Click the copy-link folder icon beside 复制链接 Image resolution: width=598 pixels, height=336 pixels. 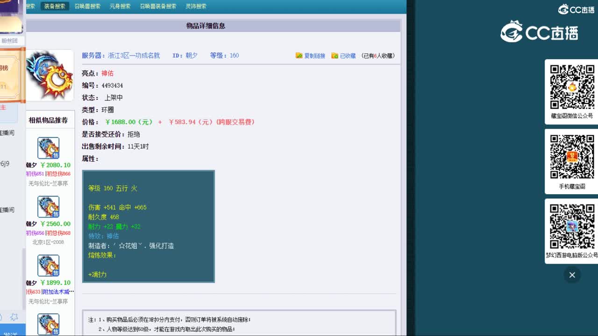click(x=299, y=55)
